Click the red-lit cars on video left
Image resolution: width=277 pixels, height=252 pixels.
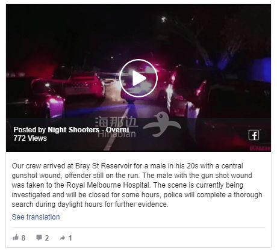point(66,91)
